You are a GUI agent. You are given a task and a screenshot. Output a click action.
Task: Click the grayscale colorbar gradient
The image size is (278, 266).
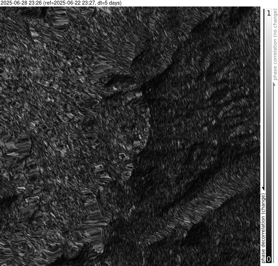point(269,136)
